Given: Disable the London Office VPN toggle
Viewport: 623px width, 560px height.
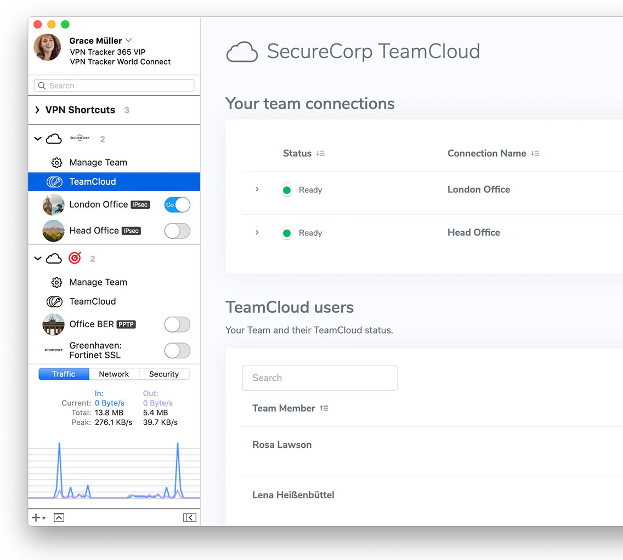Looking at the screenshot, I should pyautogui.click(x=177, y=205).
